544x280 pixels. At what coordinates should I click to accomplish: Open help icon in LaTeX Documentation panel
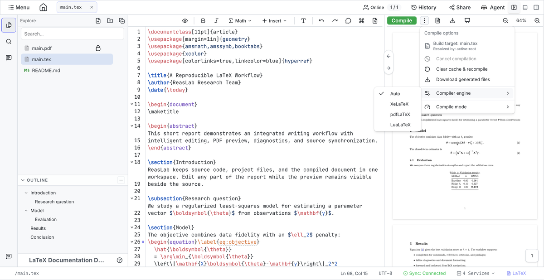click(120, 261)
